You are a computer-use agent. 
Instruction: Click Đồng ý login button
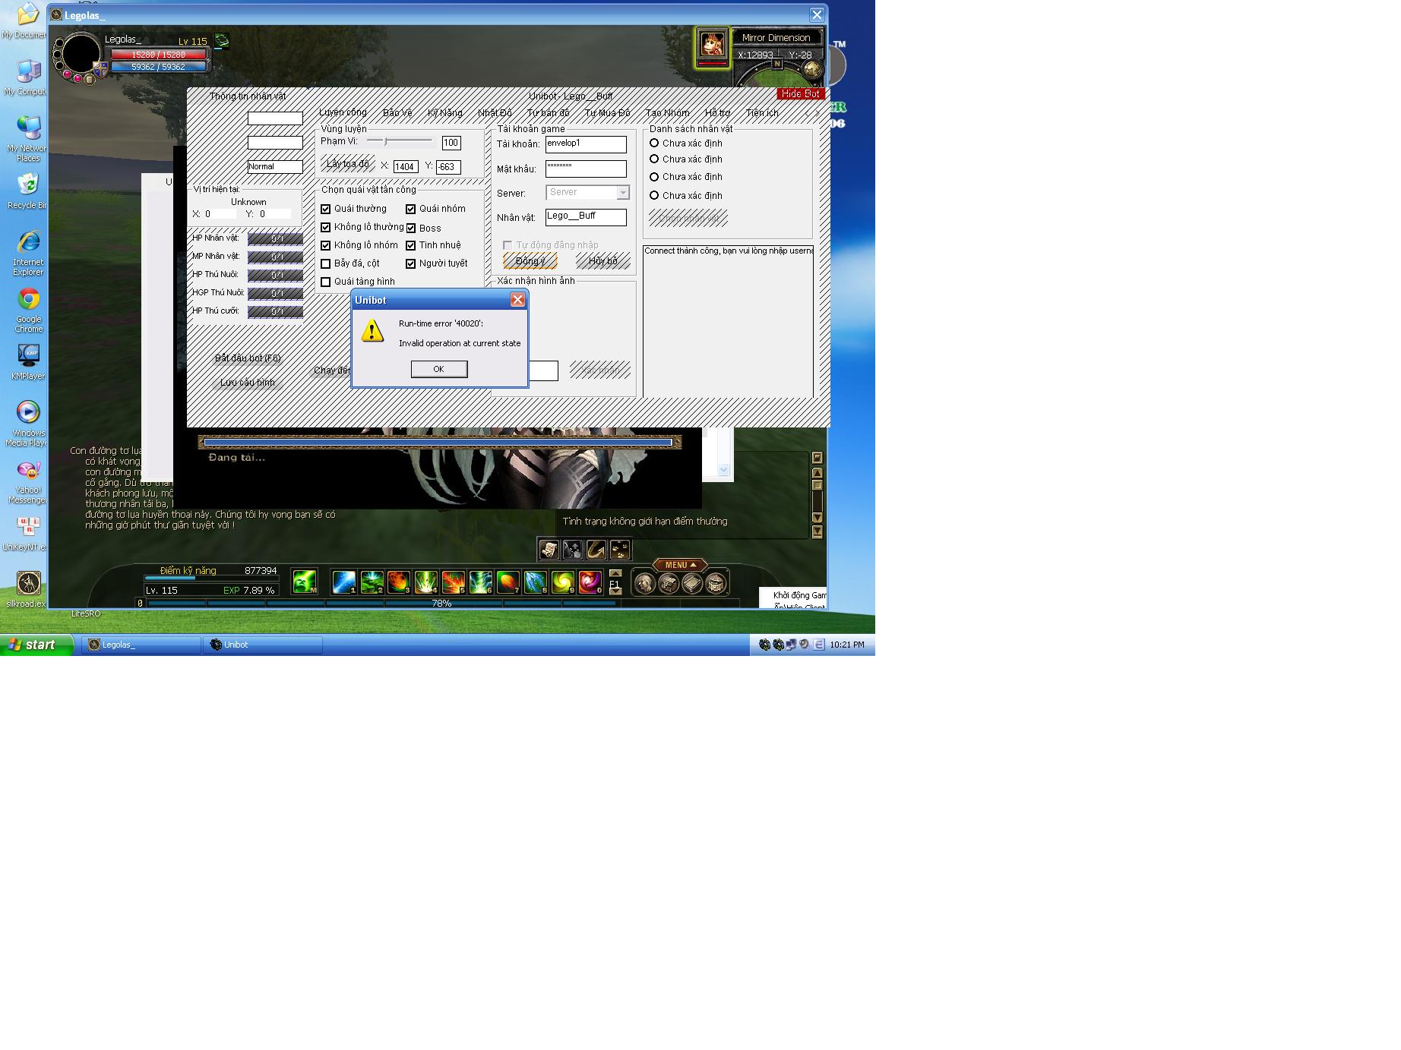click(530, 261)
